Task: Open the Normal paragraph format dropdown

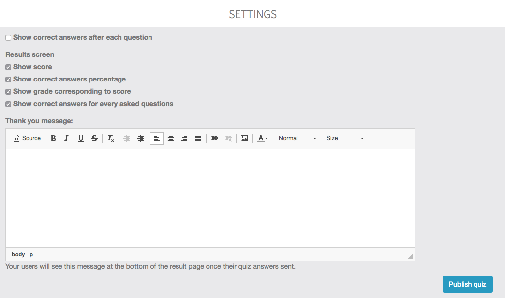Action: click(297, 138)
